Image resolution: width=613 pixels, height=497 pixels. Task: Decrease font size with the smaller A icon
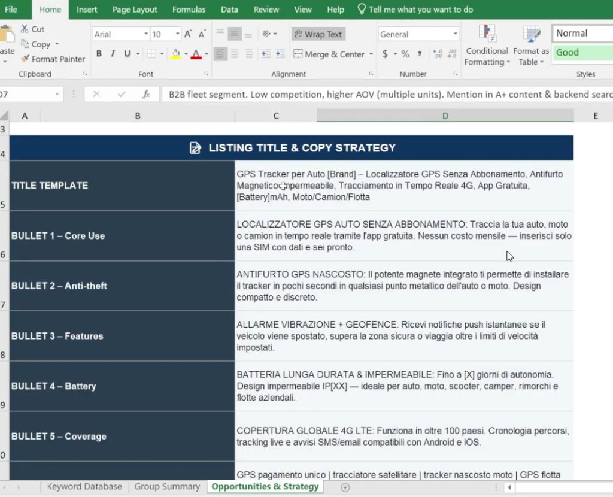[x=202, y=34]
